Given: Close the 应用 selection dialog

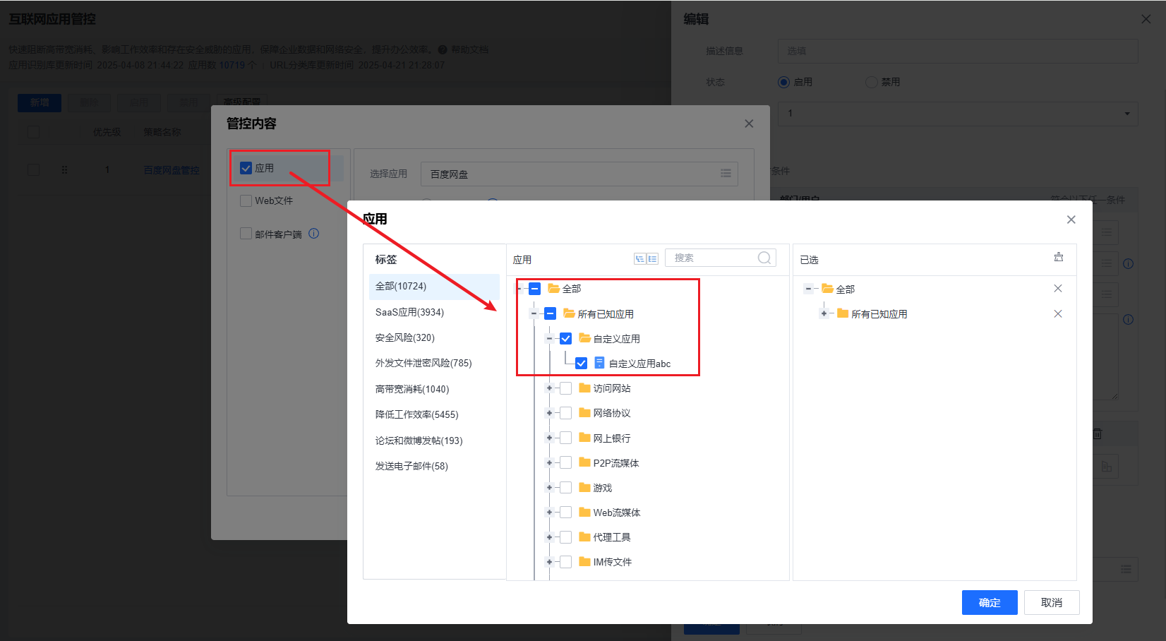Looking at the screenshot, I should pyautogui.click(x=1071, y=220).
